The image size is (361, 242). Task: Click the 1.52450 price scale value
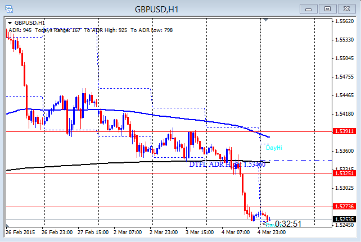click(345, 225)
